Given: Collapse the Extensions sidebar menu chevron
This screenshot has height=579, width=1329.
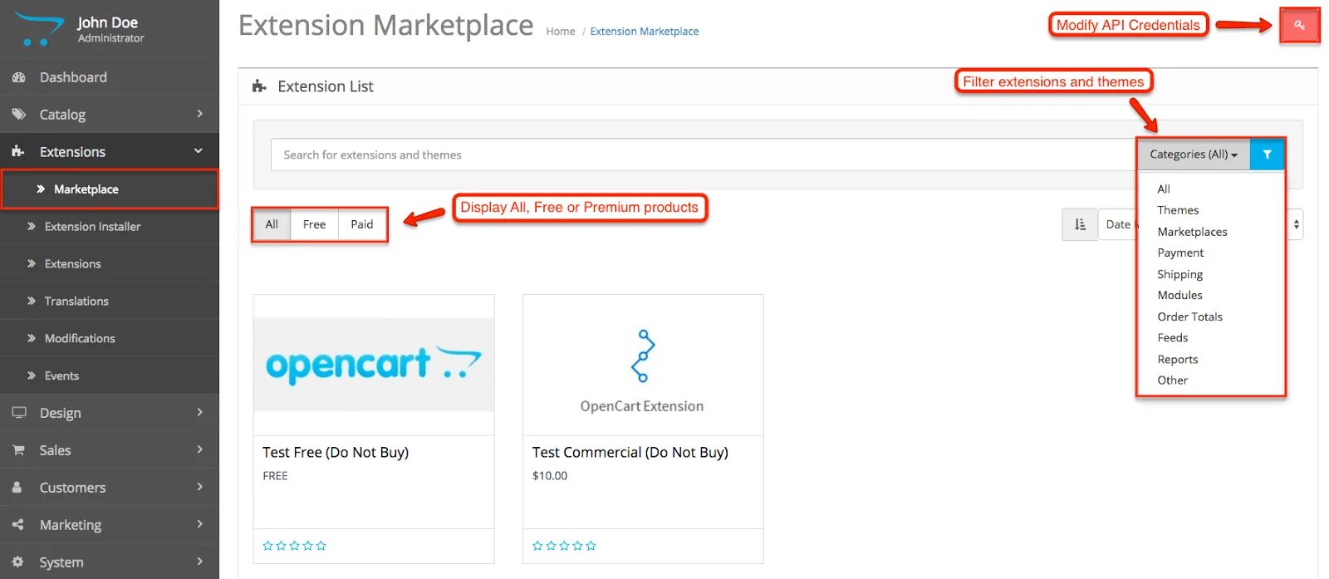Looking at the screenshot, I should (x=199, y=151).
